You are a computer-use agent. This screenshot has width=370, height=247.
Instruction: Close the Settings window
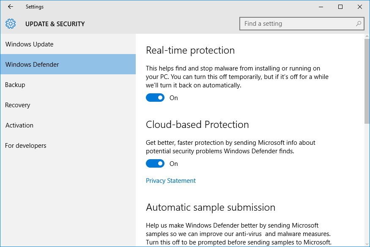click(359, 7)
